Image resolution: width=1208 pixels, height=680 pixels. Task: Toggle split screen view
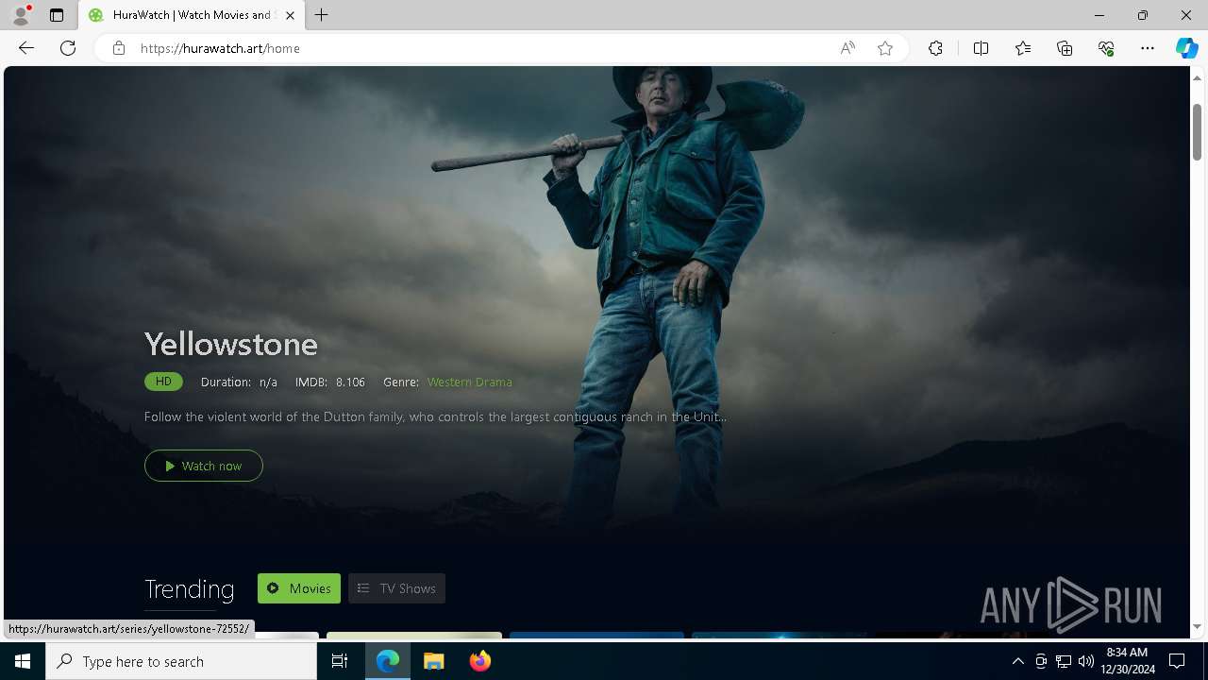pos(981,48)
